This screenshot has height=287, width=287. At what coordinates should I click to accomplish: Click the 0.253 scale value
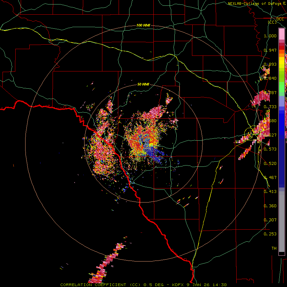[x=270, y=234]
